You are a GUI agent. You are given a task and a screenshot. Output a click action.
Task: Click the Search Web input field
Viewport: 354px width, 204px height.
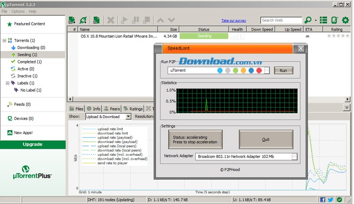point(281,20)
